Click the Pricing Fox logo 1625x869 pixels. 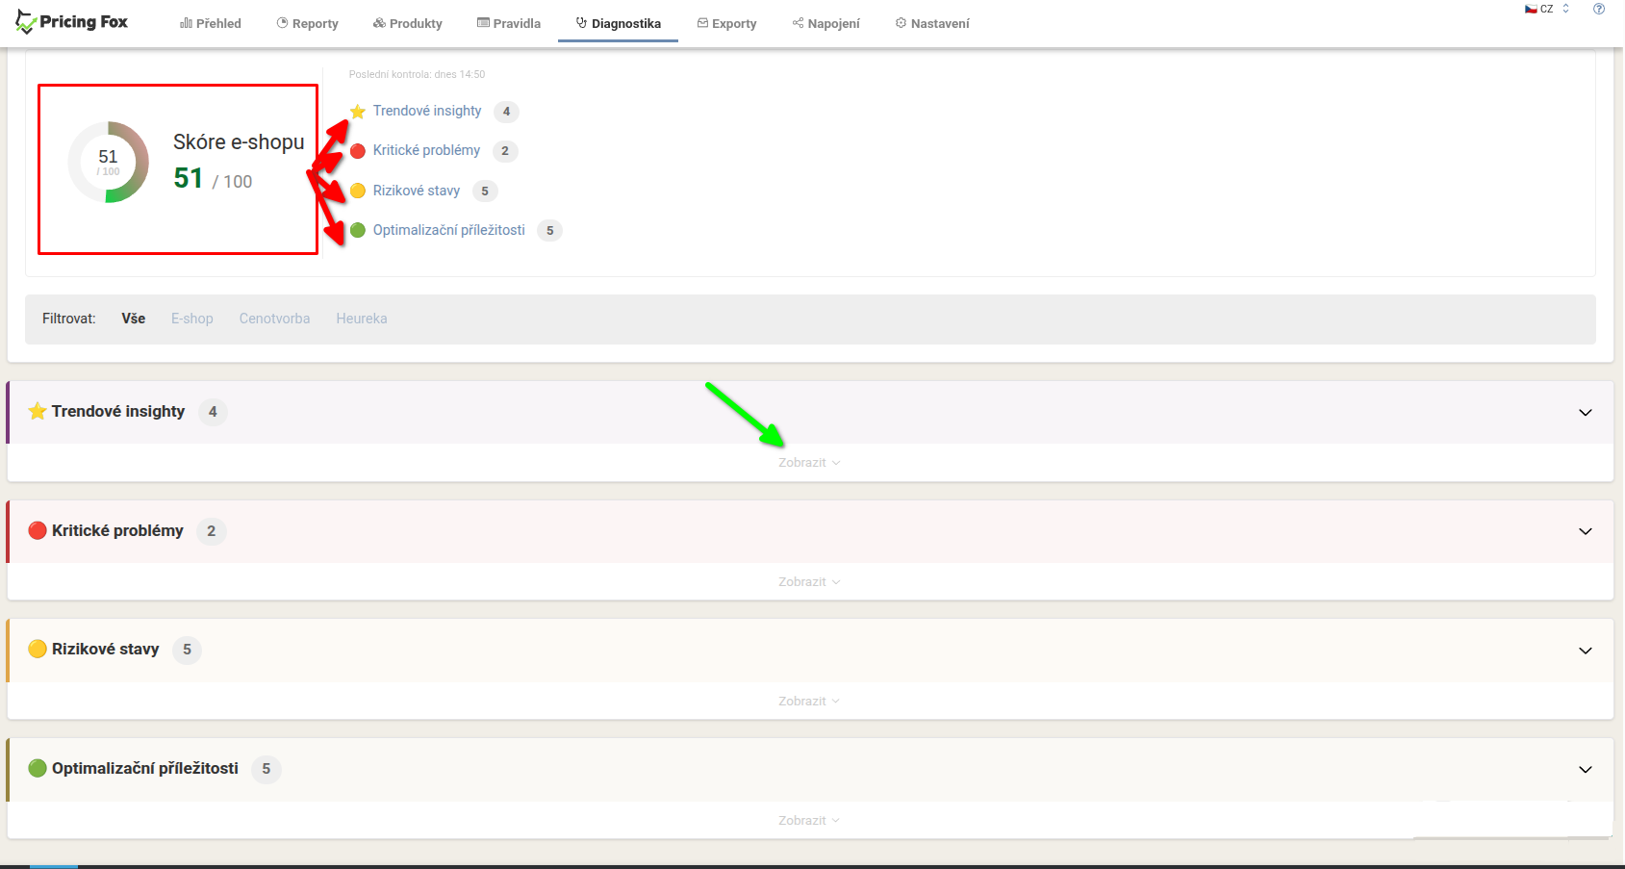point(72,22)
